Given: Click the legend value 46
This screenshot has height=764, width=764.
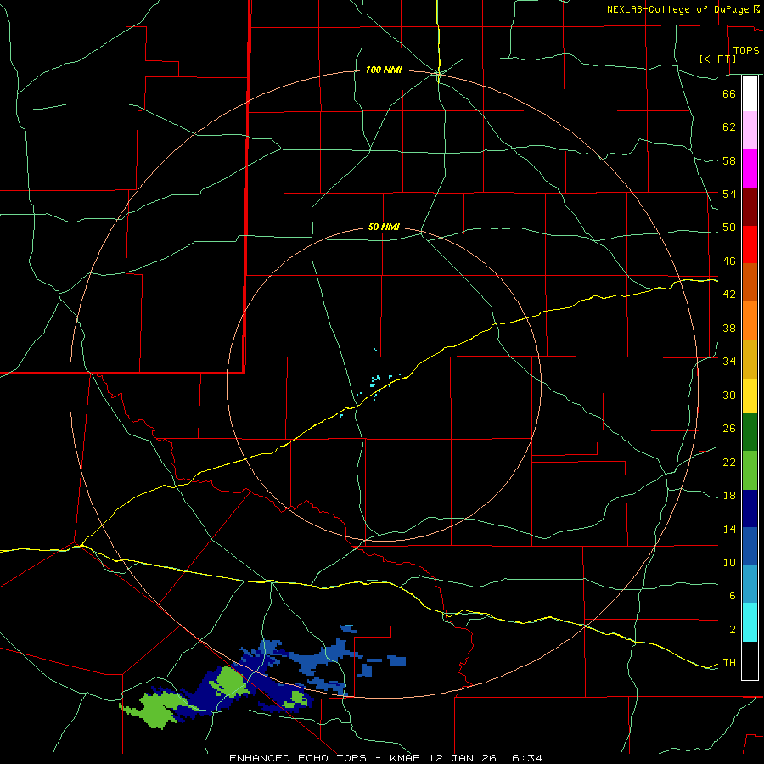Looking at the screenshot, I should point(729,261).
